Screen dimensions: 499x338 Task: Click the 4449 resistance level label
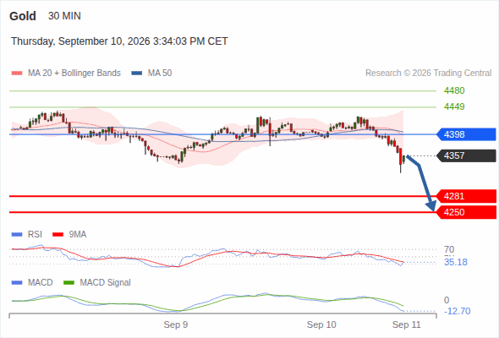click(454, 106)
